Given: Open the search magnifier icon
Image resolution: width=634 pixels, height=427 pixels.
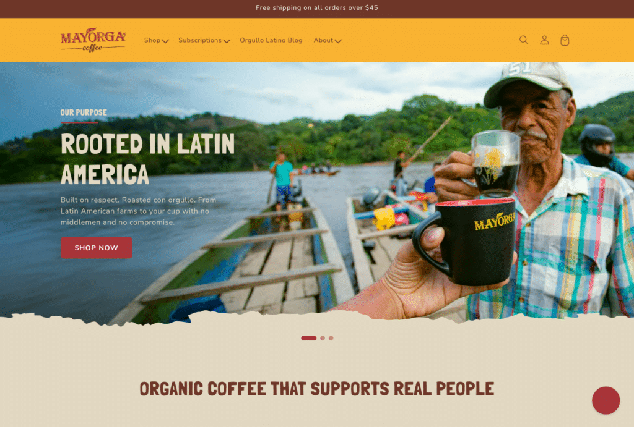Looking at the screenshot, I should coord(524,40).
